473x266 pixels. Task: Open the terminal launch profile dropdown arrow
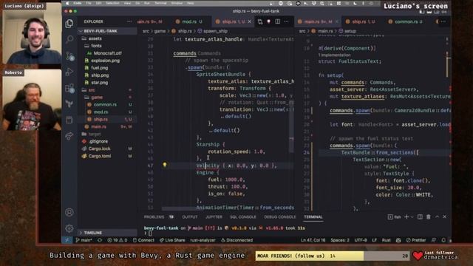(412, 216)
